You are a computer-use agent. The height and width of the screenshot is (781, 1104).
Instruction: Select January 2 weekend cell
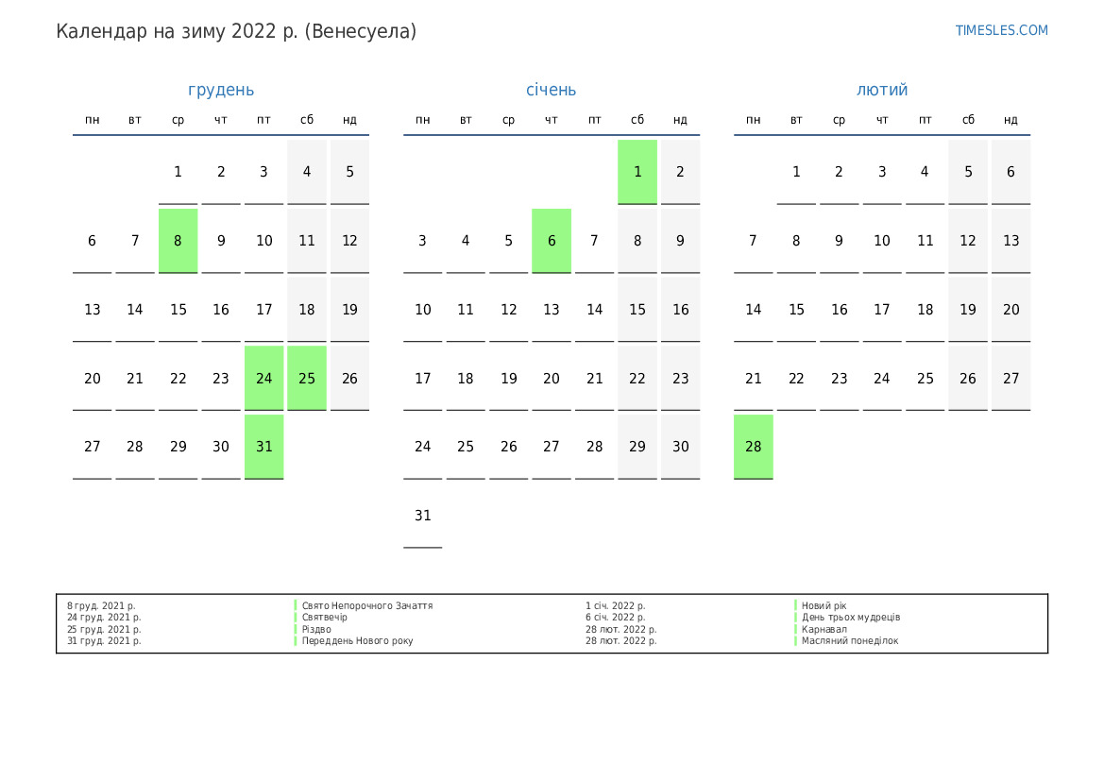680,172
